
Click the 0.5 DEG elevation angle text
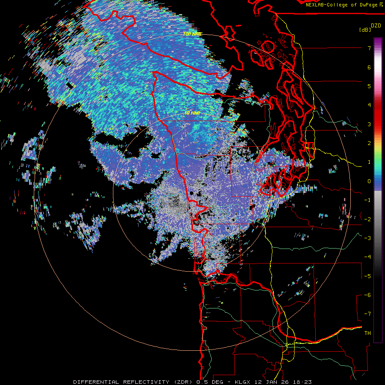tap(210, 382)
